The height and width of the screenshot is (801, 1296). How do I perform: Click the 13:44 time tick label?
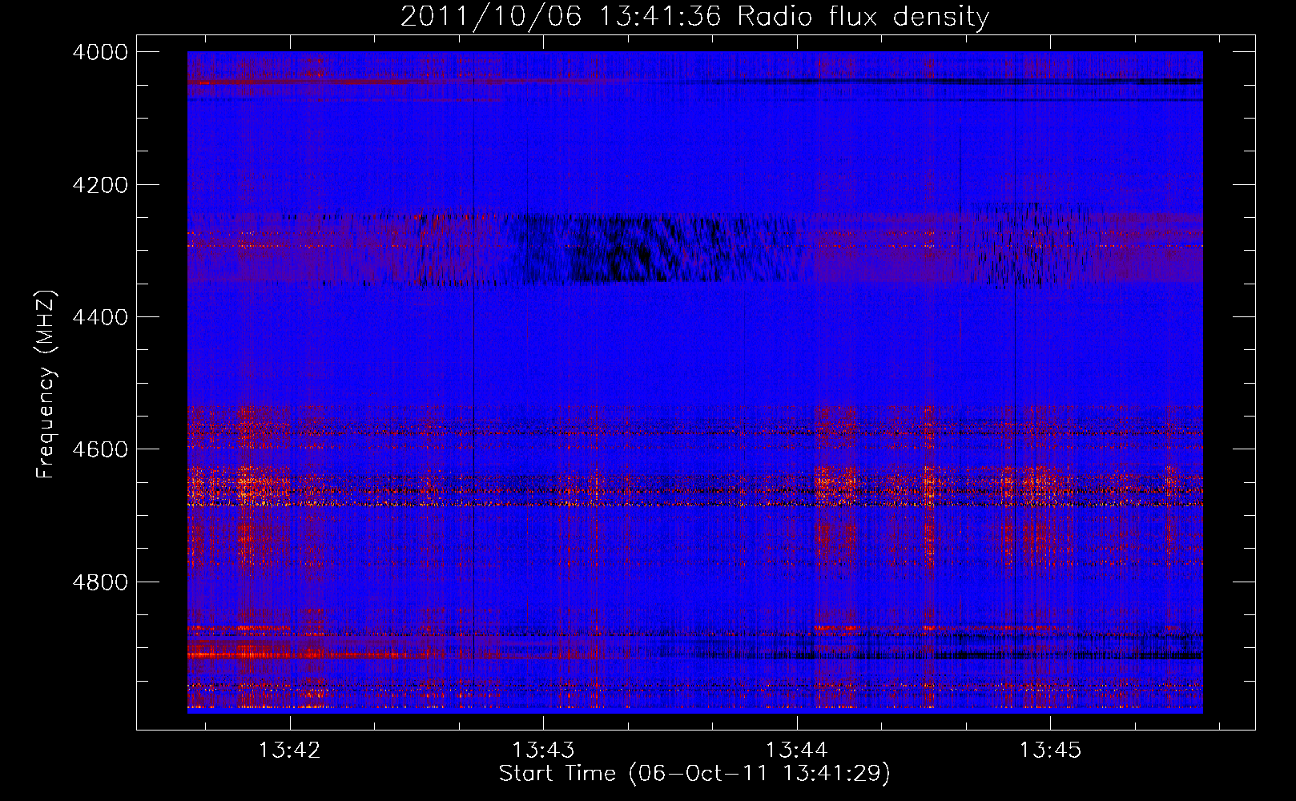(796, 751)
